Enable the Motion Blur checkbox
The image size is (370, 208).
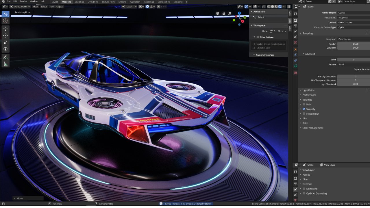coord(304,114)
